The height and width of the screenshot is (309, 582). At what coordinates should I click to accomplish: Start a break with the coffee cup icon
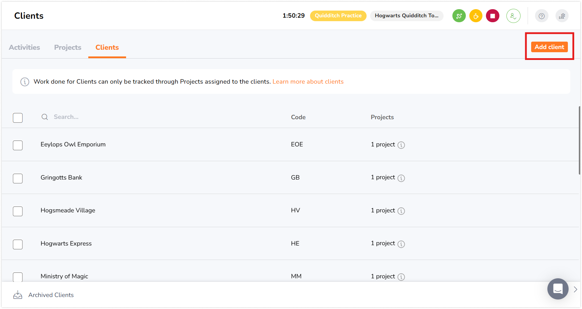click(476, 16)
